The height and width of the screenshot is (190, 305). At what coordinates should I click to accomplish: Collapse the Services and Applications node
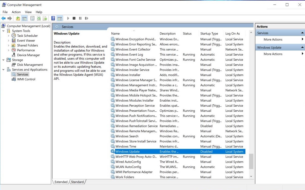4,70
